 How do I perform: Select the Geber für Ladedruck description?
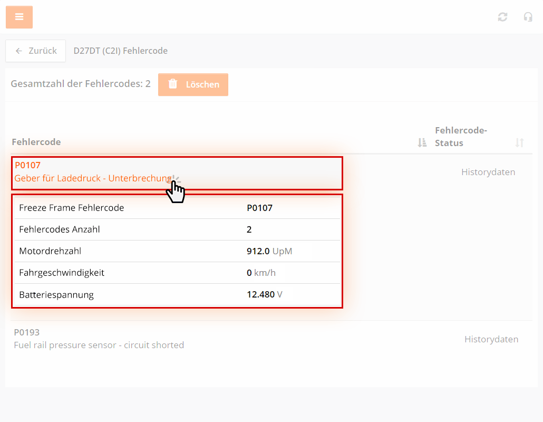(x=93, y=178)
